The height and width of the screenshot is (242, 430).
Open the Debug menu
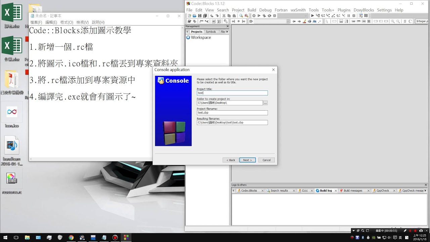265,10
